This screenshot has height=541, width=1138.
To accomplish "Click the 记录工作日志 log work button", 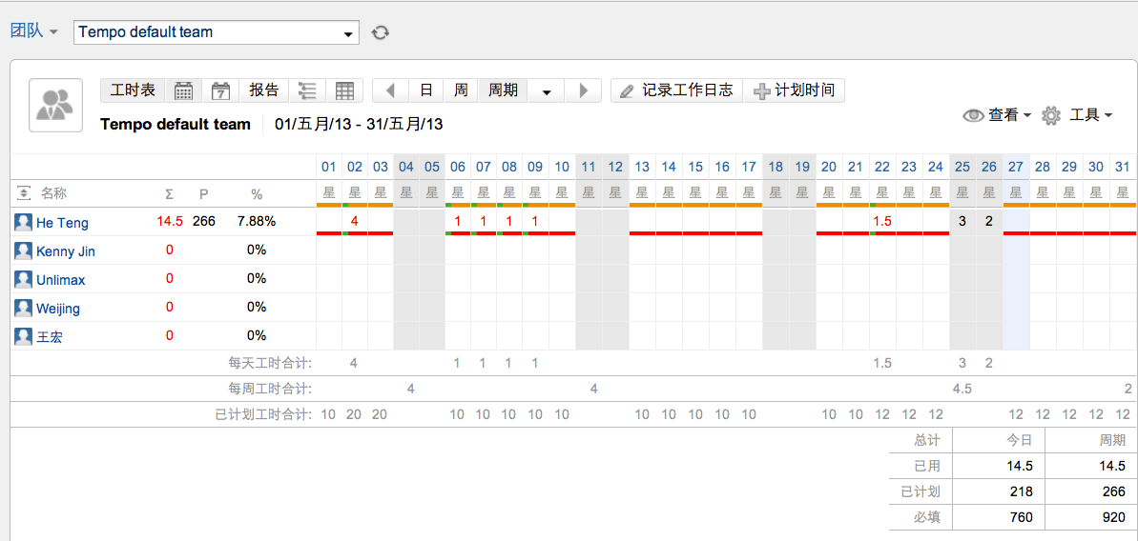I will click(x=676, y=90).
